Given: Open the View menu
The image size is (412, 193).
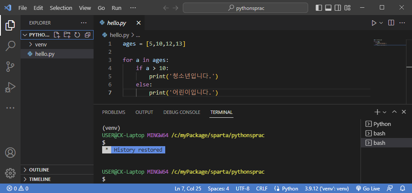Looking at the screenshot, I should point(85,8).
